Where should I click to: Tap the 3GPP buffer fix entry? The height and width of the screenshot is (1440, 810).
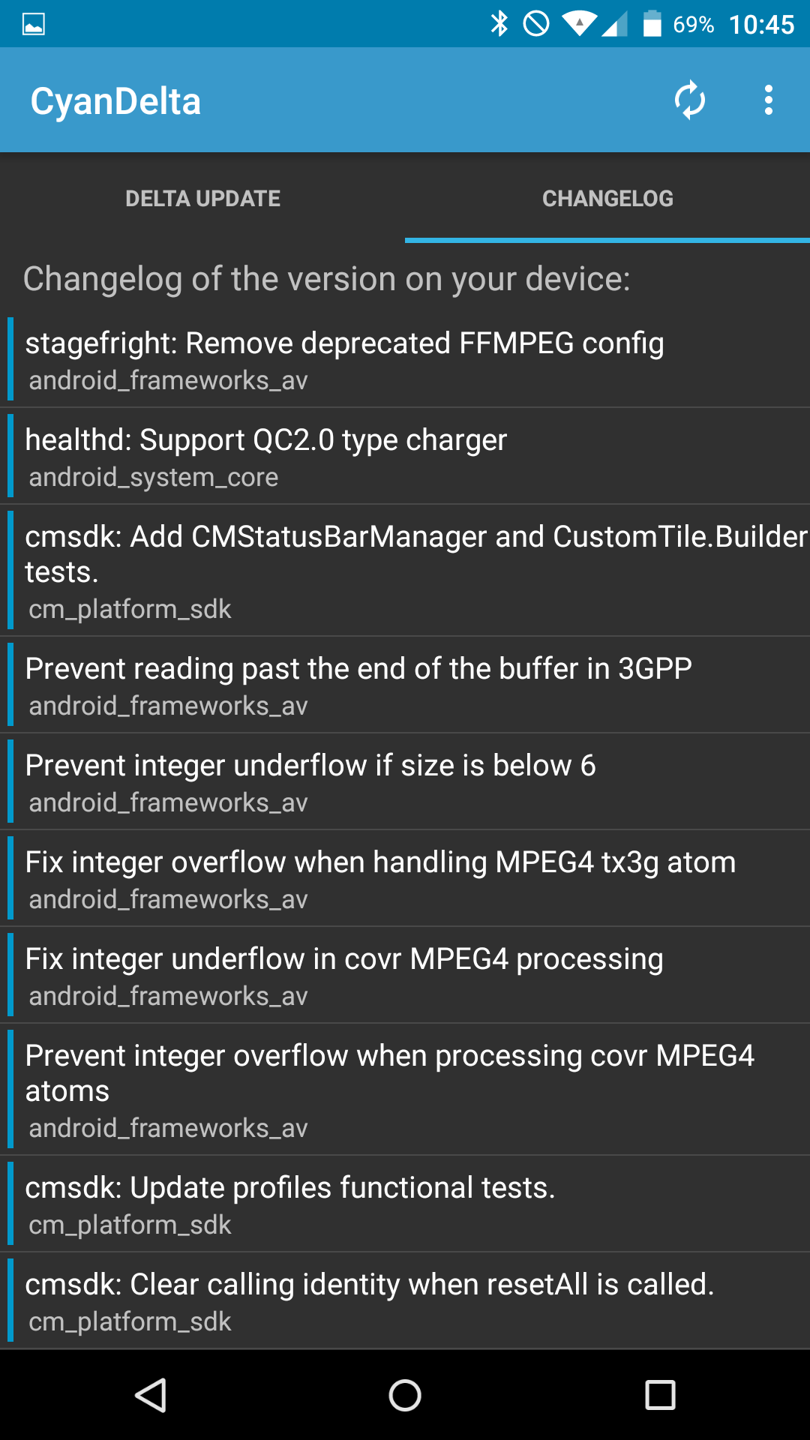(x=405, y=685)
